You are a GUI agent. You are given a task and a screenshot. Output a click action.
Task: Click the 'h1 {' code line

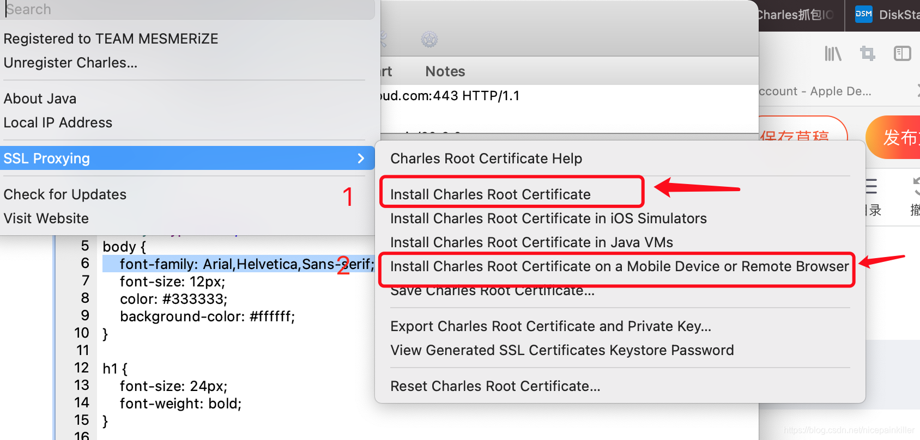pos(115,369)
